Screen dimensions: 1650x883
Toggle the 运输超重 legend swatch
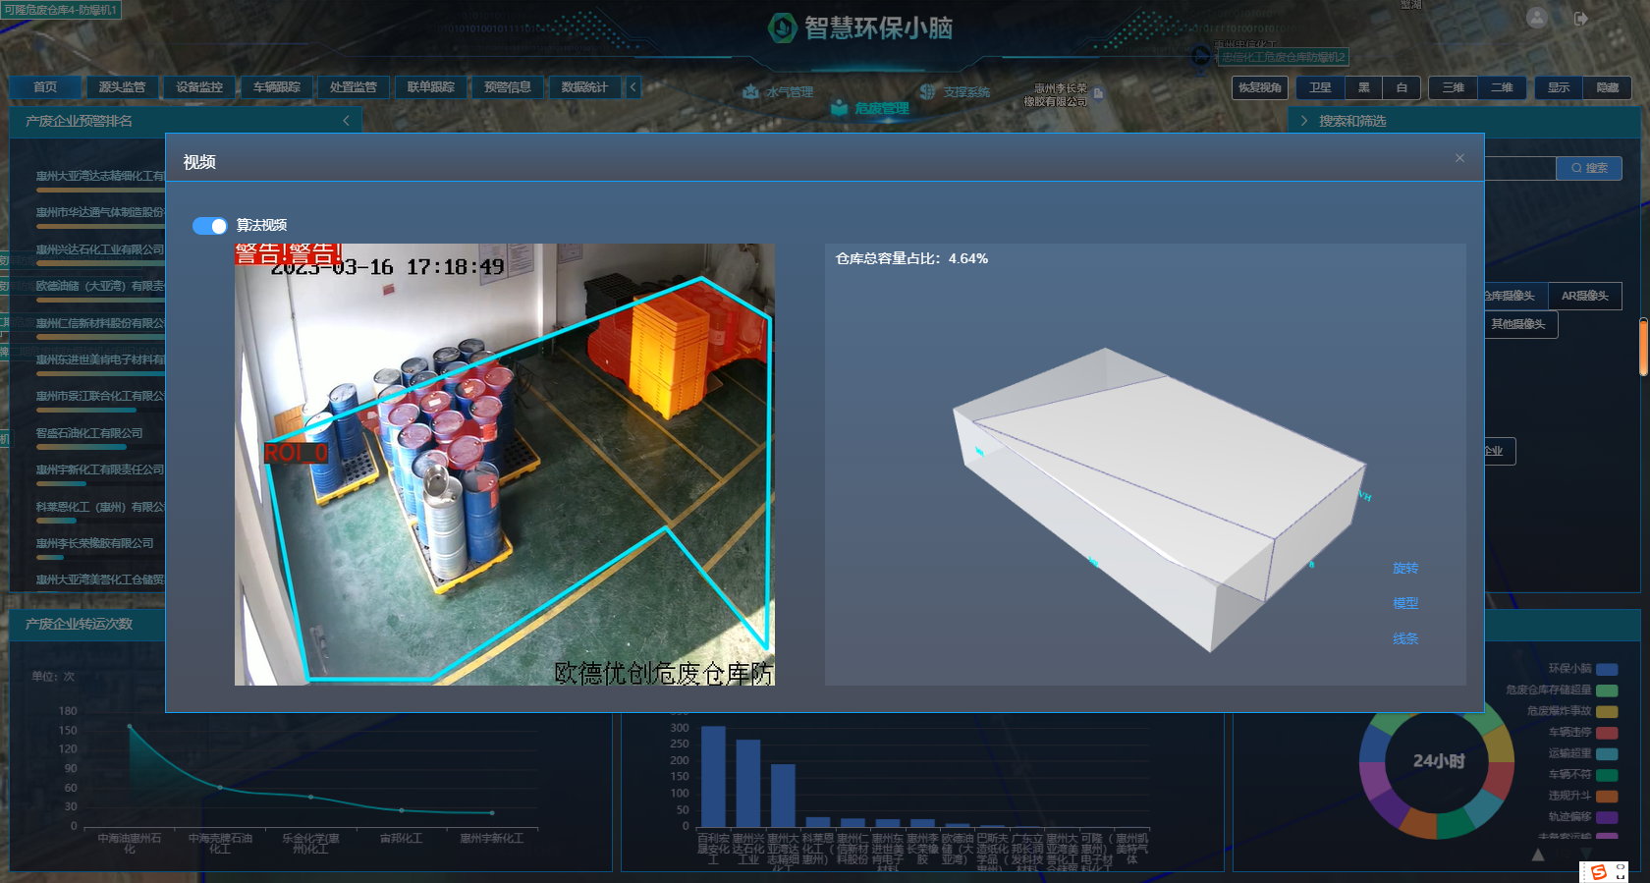1607,754
